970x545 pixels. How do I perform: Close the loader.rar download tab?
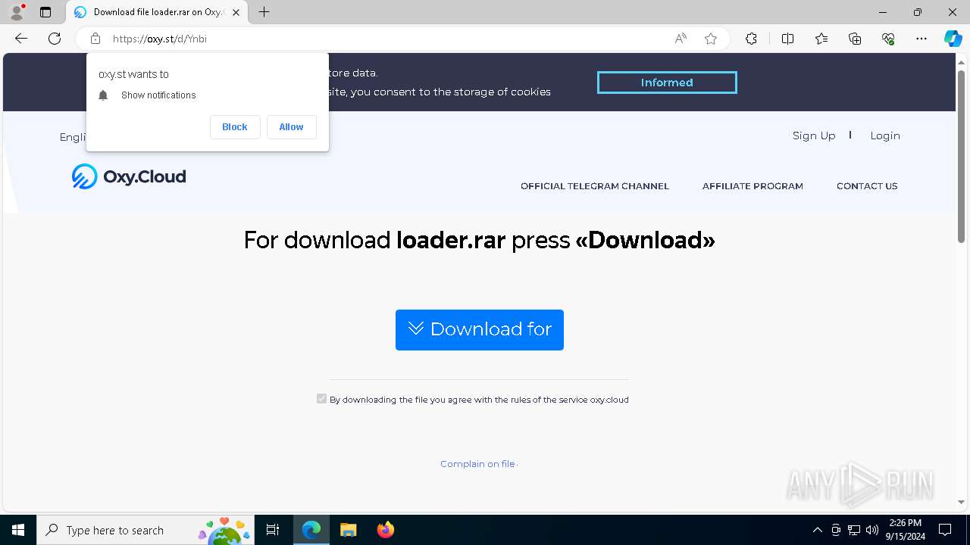[x=236, y=12]
